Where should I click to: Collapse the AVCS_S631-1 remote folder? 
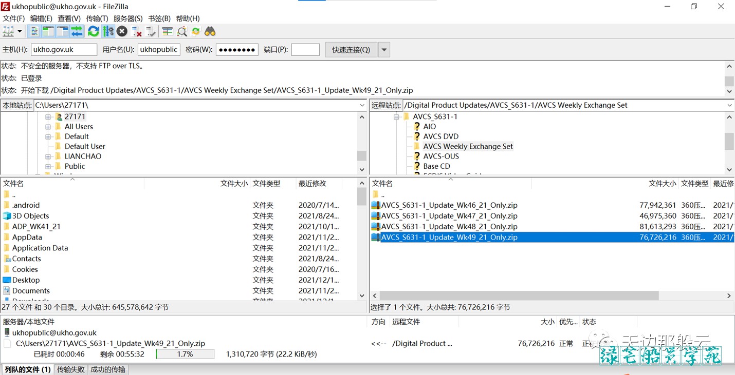coord(396,117)
